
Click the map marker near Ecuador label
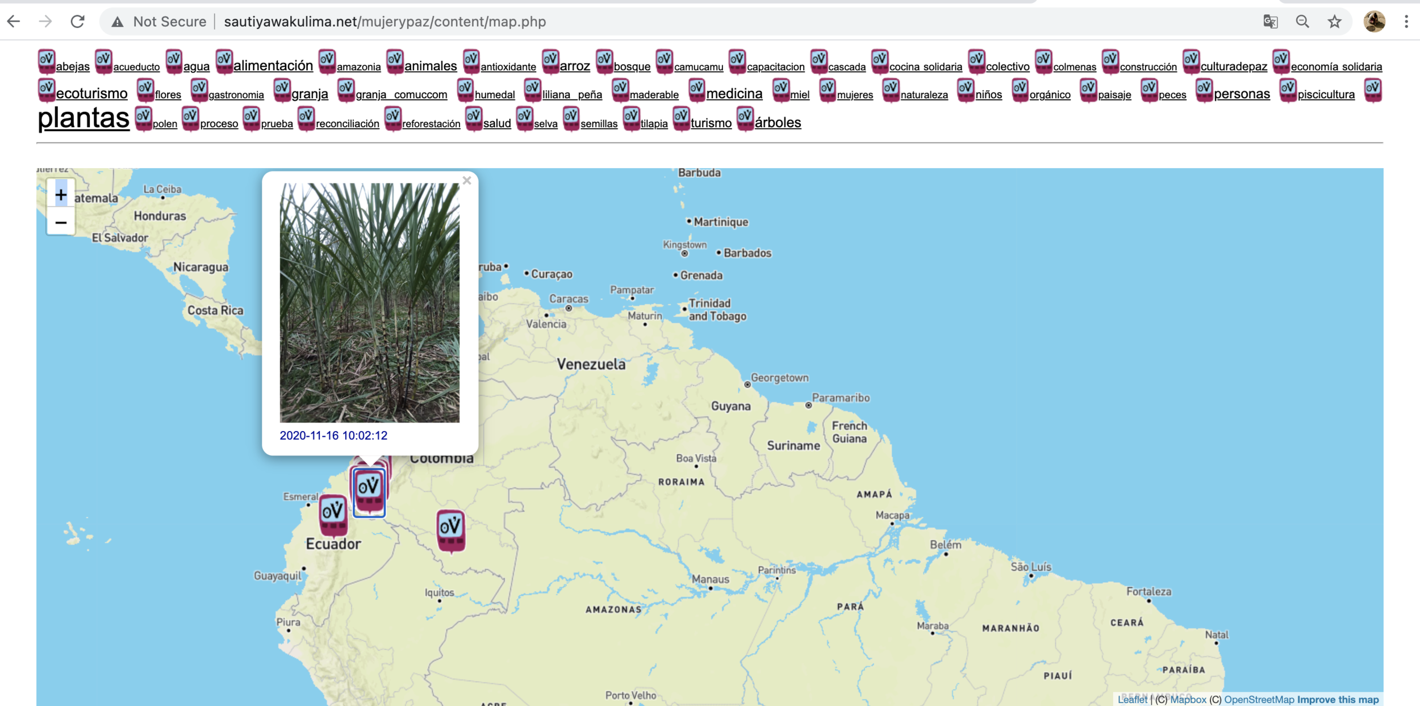(333, 514)
